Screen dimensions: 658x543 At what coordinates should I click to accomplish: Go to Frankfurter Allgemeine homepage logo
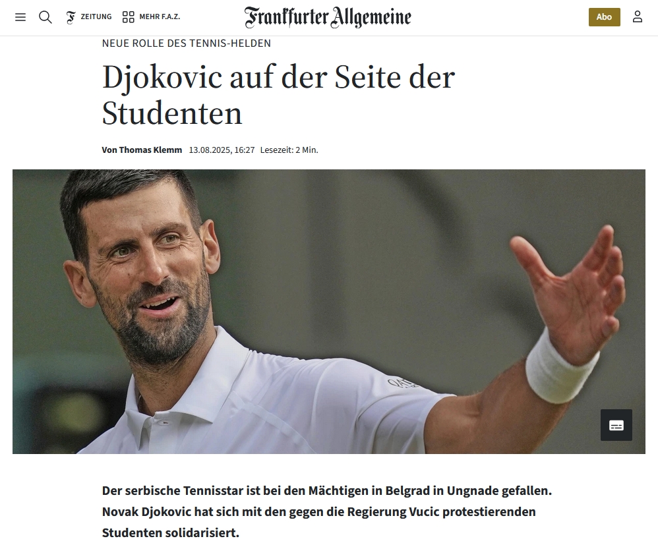(x=328, y=17)
